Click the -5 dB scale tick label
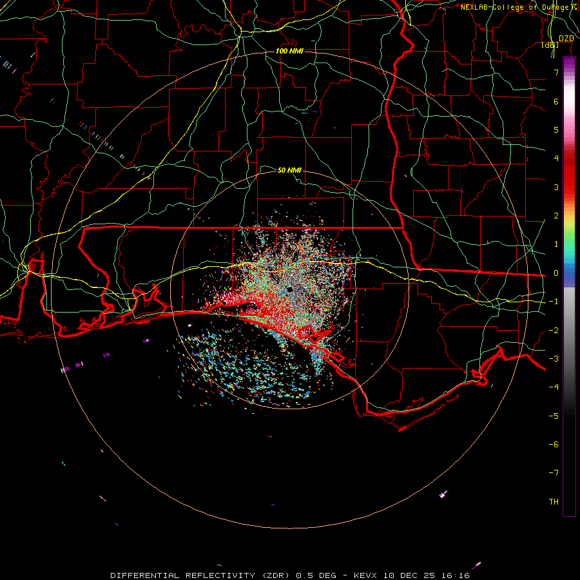580x580 pixels. click(x=554, y=416)
